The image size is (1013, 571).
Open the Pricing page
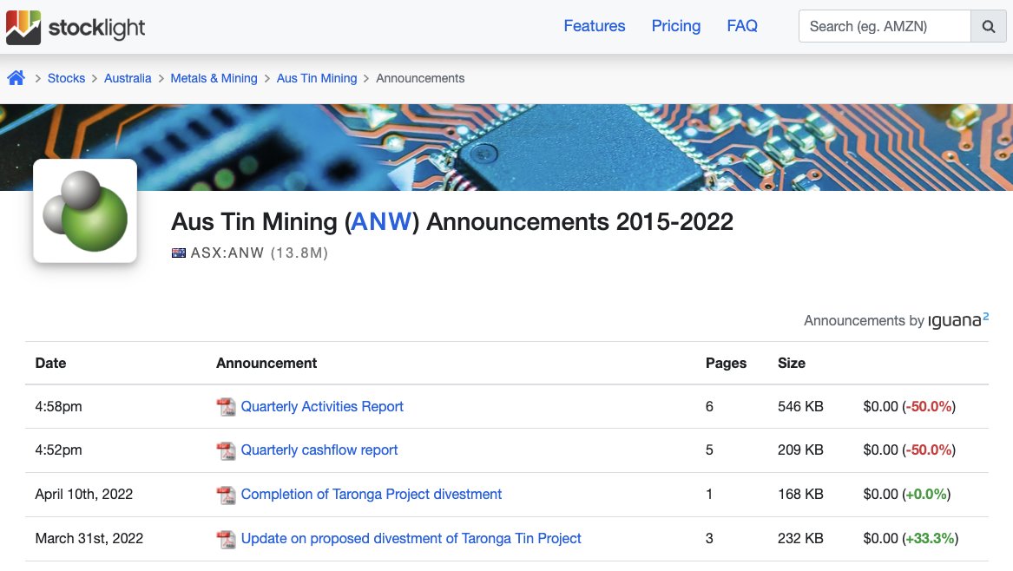tap(675, 26)
